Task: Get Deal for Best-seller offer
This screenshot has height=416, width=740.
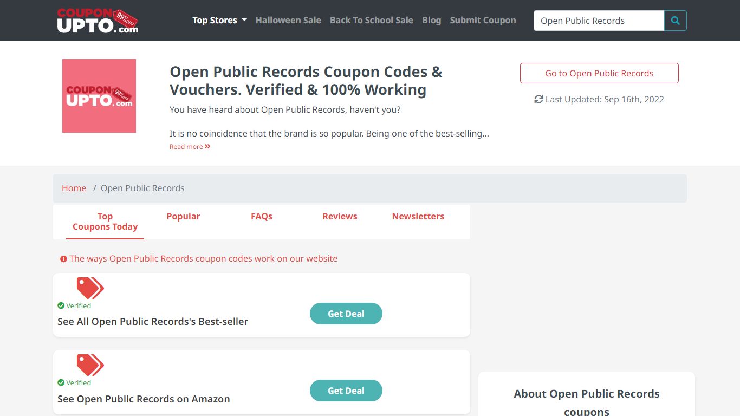Action: click(346, 314)
